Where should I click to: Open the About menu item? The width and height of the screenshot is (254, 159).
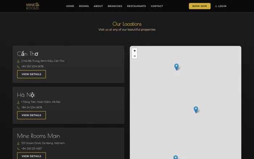98,6
